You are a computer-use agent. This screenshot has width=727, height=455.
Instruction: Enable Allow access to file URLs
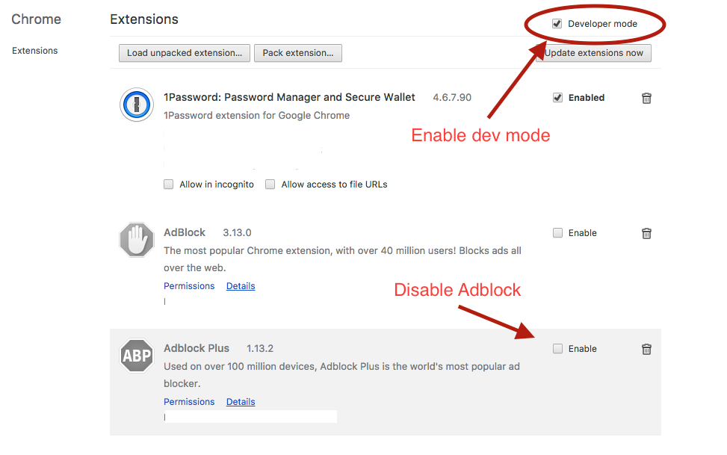tap(270, 184)
